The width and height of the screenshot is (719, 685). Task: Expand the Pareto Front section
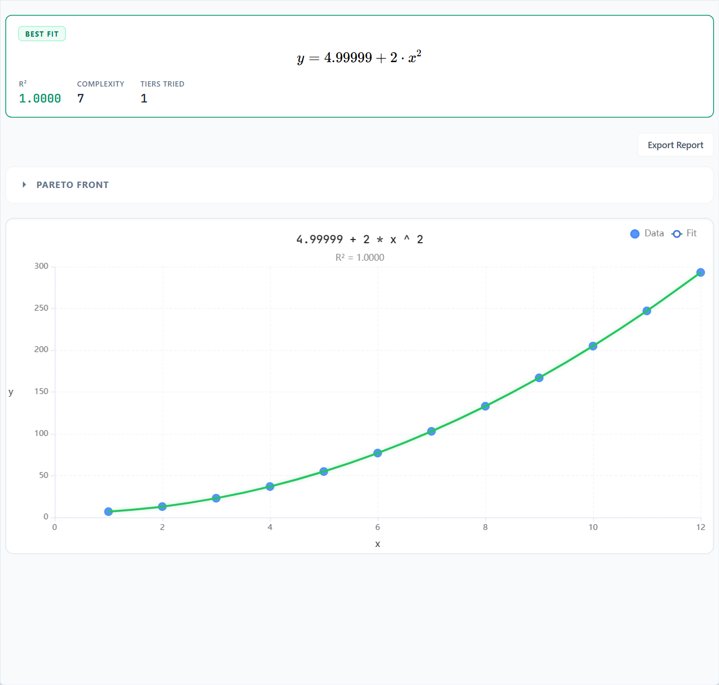point(359,185)
